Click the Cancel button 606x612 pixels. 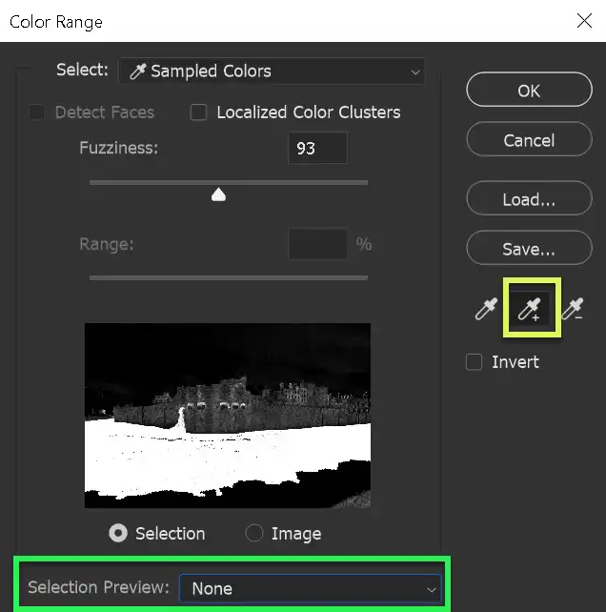(x=529, y=140)
